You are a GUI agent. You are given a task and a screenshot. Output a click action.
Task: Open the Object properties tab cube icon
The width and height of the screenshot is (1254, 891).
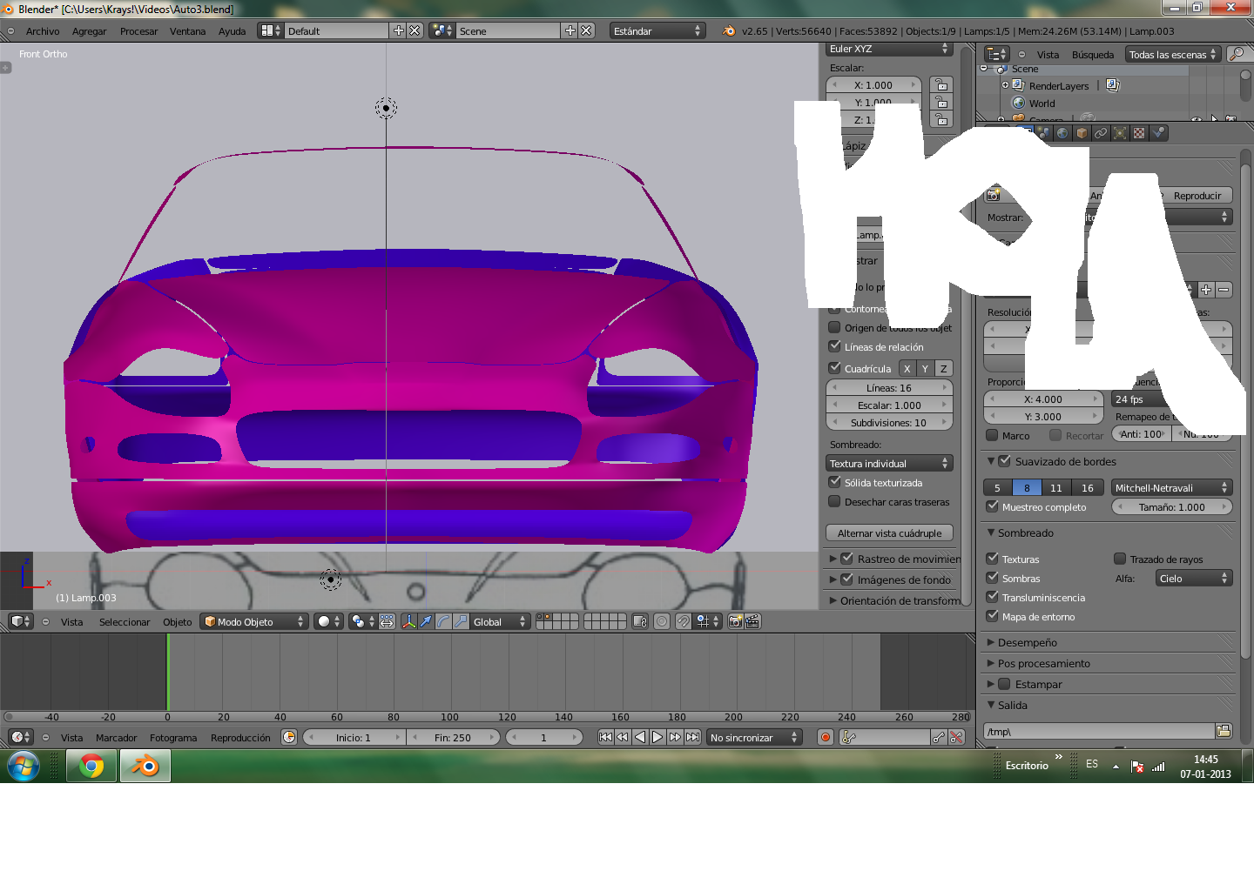tap(1082, 133)
